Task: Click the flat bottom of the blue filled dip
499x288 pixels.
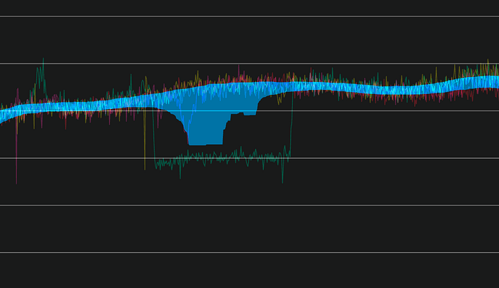Action: pos(205,143)
